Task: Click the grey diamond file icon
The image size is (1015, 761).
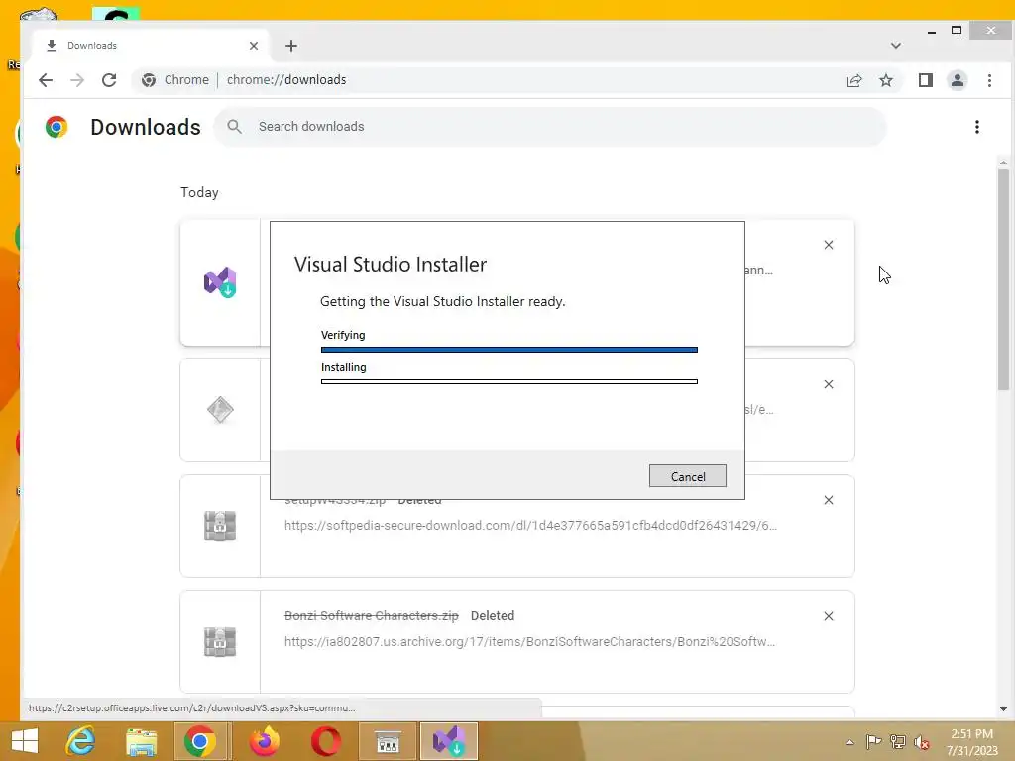Action: [220, 409]
